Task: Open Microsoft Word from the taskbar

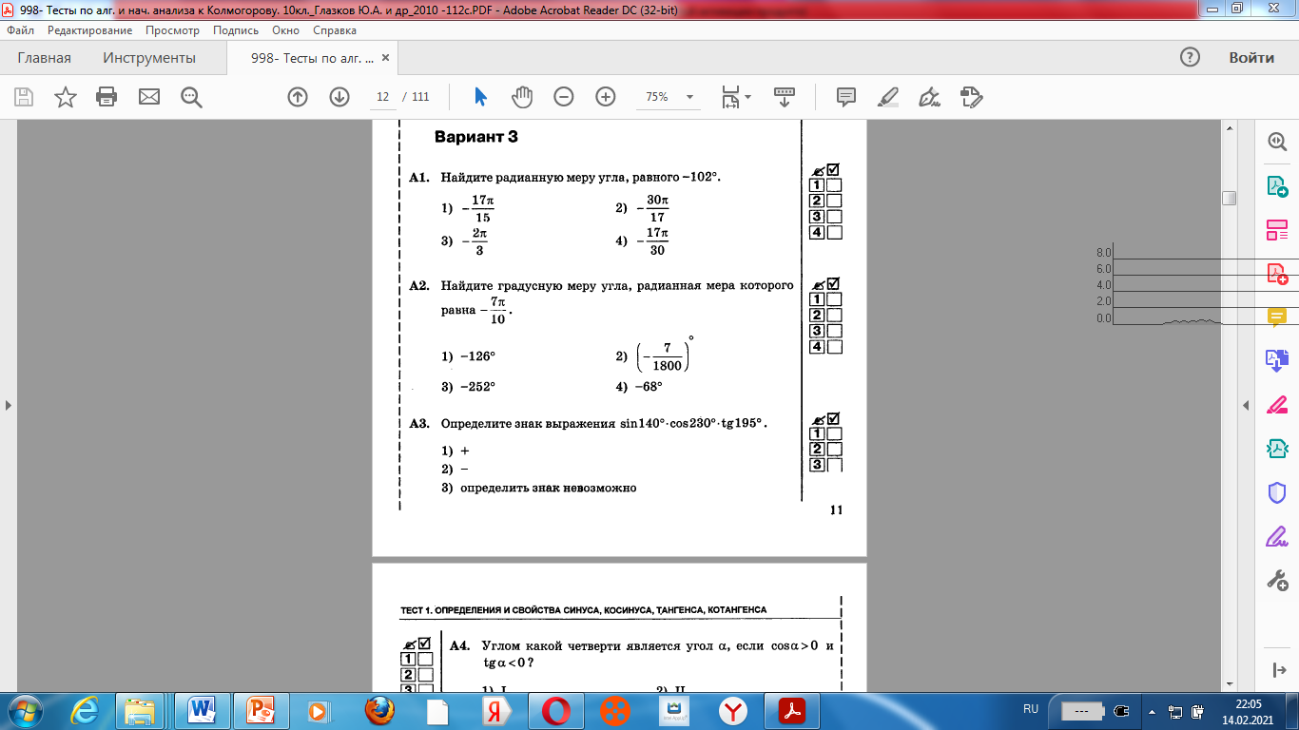Action: [203, 710]
